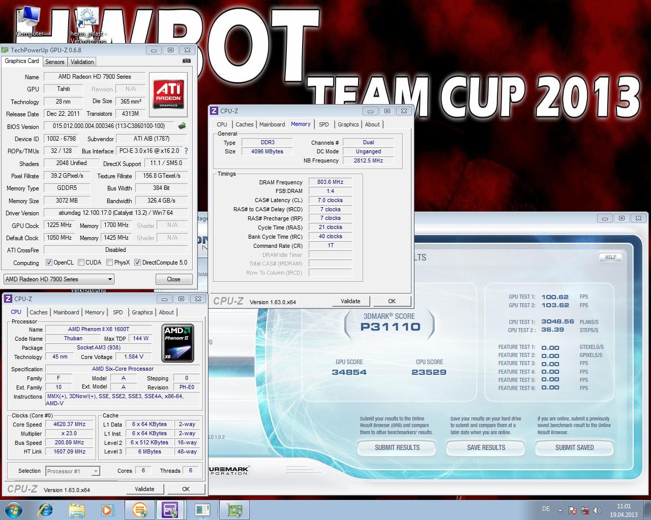Click the Core Voltage value 1.584 V
Image resolution: width=651 pixels, height=520 pixels.
[x=134, y=356]
